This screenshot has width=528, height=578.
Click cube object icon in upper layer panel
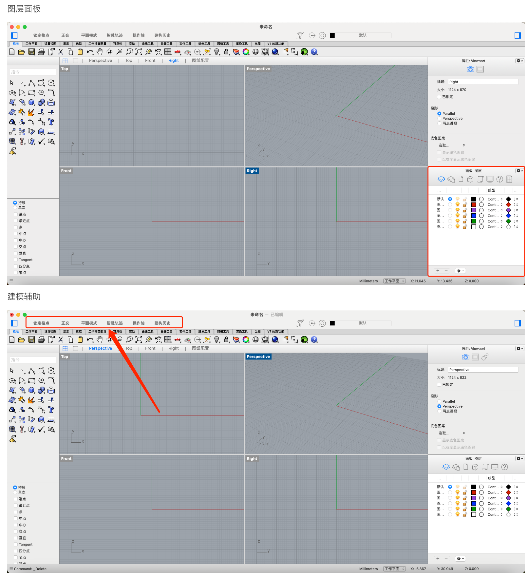point(470,179)
